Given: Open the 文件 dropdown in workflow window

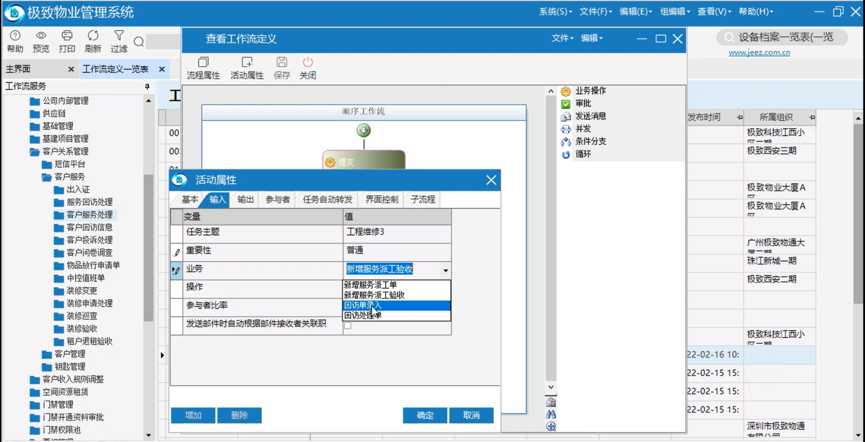Looking at the screenshot, I should [x=562, y=38].
